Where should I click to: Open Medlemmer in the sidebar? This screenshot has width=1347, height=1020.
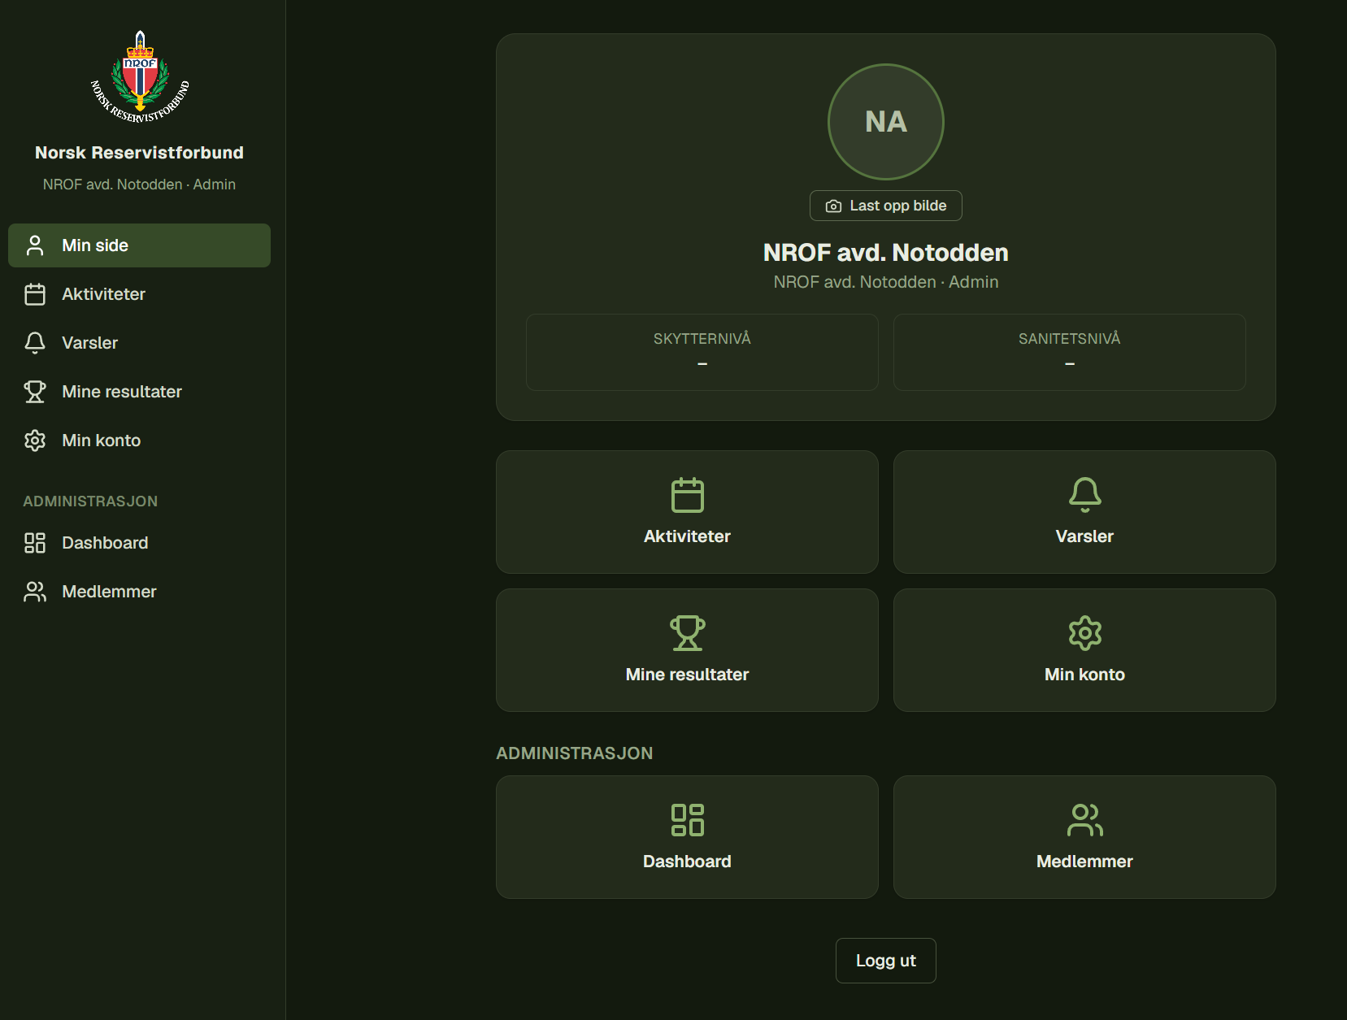click(x=139, y=592)
